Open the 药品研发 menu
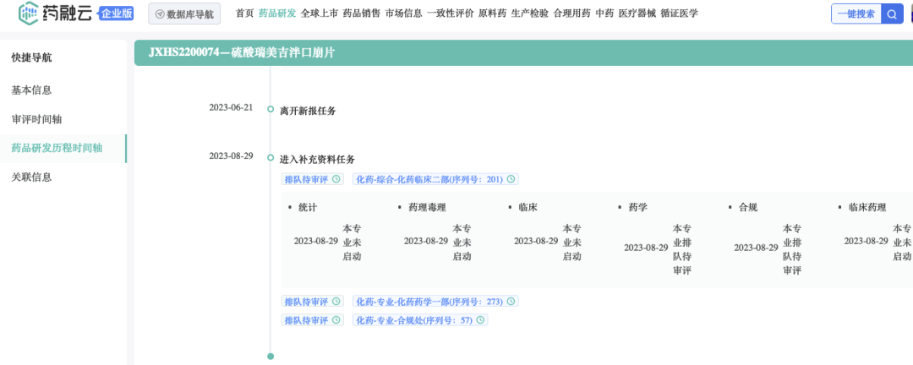This screenshot has width=913, height=365. [x=277, y=14]
